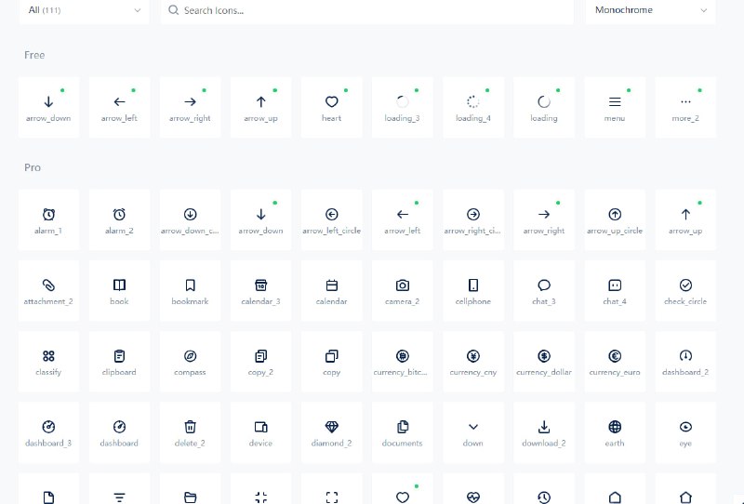Pick the compass icon
This screenshot has height=504, width=744.
[190, 356]
